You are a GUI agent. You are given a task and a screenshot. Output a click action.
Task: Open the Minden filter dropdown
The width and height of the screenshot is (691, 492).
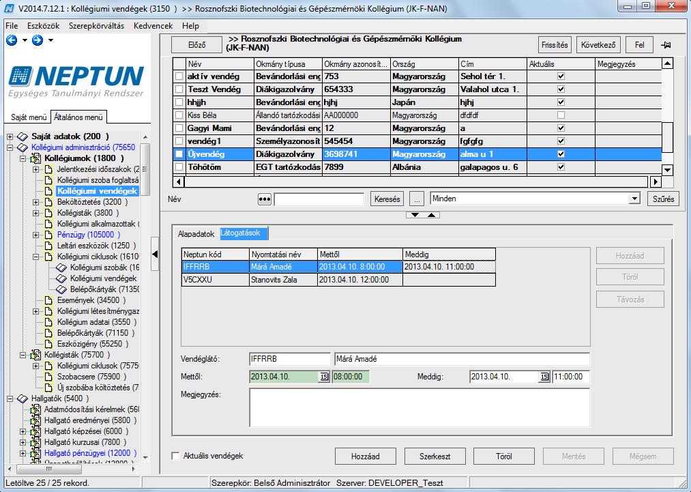pyautogui.click(x=634, y=199)
